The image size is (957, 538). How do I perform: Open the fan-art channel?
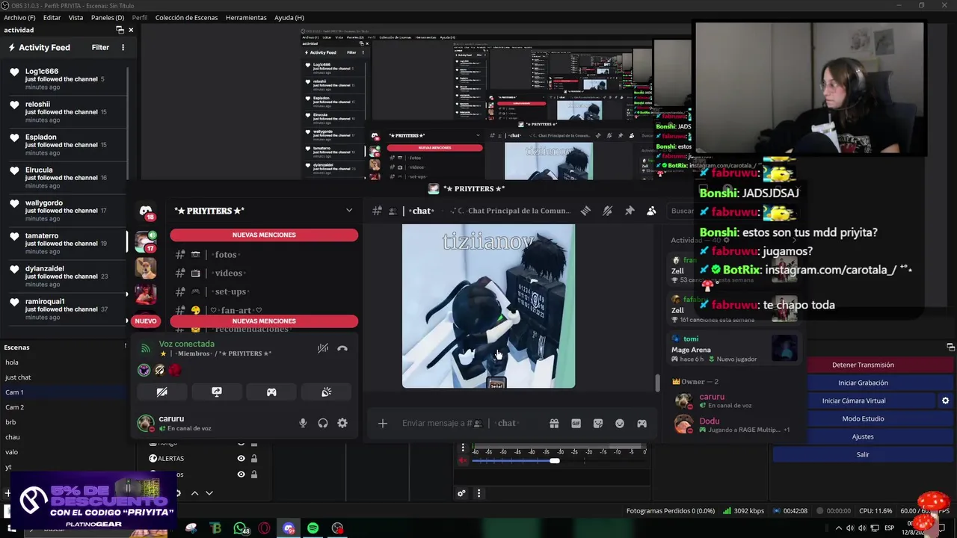[x=236, y=310]
